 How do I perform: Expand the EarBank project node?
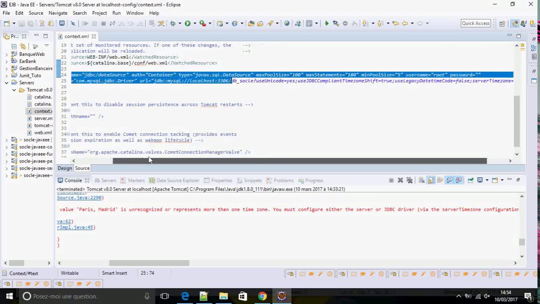tap(6, 61)
